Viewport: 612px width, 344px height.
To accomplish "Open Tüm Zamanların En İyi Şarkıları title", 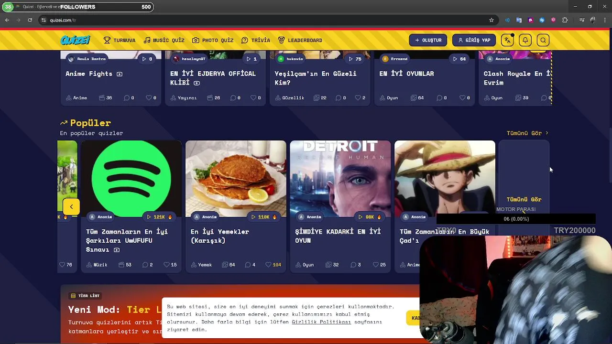I will point(127,240).
